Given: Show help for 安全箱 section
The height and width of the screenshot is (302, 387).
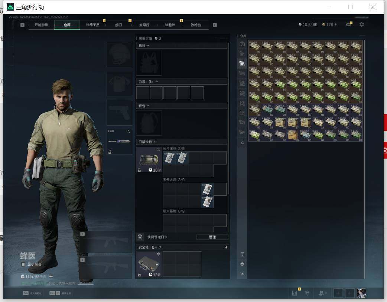Looking at the screenshot, I should tap(160, 247).
